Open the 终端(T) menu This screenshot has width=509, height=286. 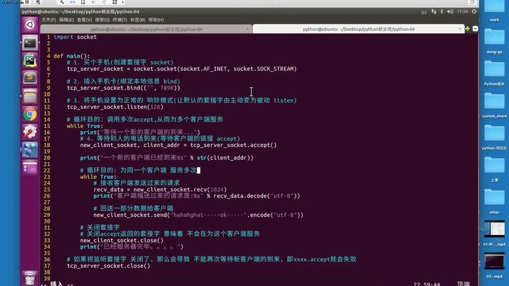[x=120, y=20]
